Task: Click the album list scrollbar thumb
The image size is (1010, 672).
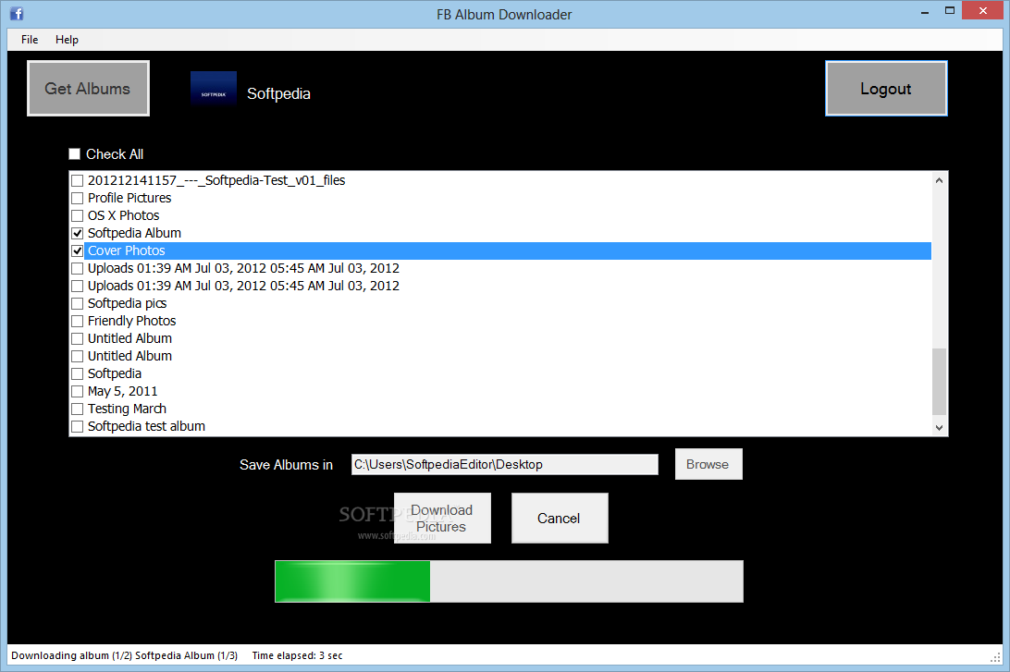Action: click(x=939, y=382)
